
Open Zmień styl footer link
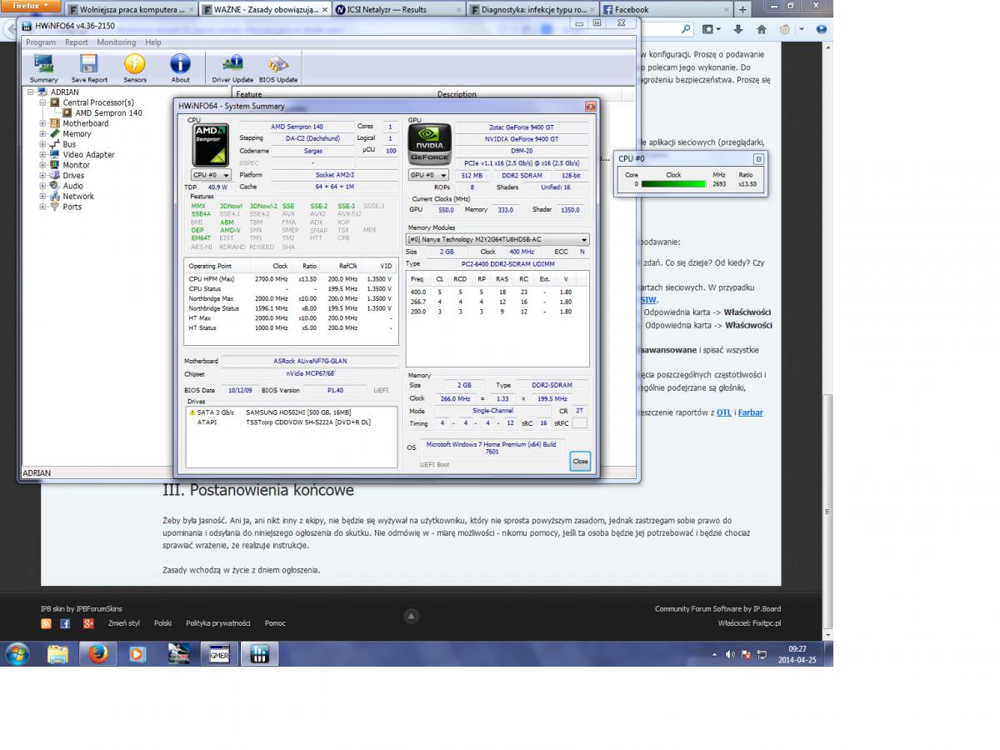124,623
